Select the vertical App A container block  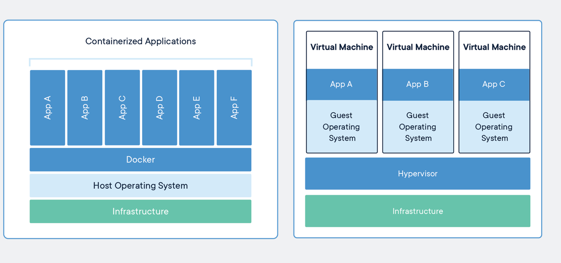click(x=48, y=108)
